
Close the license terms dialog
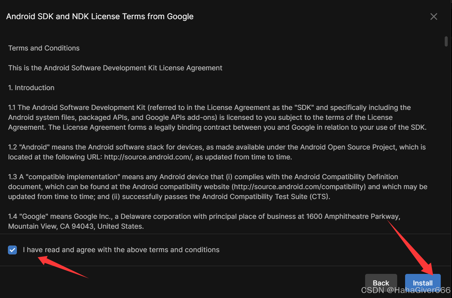[434, 17]
